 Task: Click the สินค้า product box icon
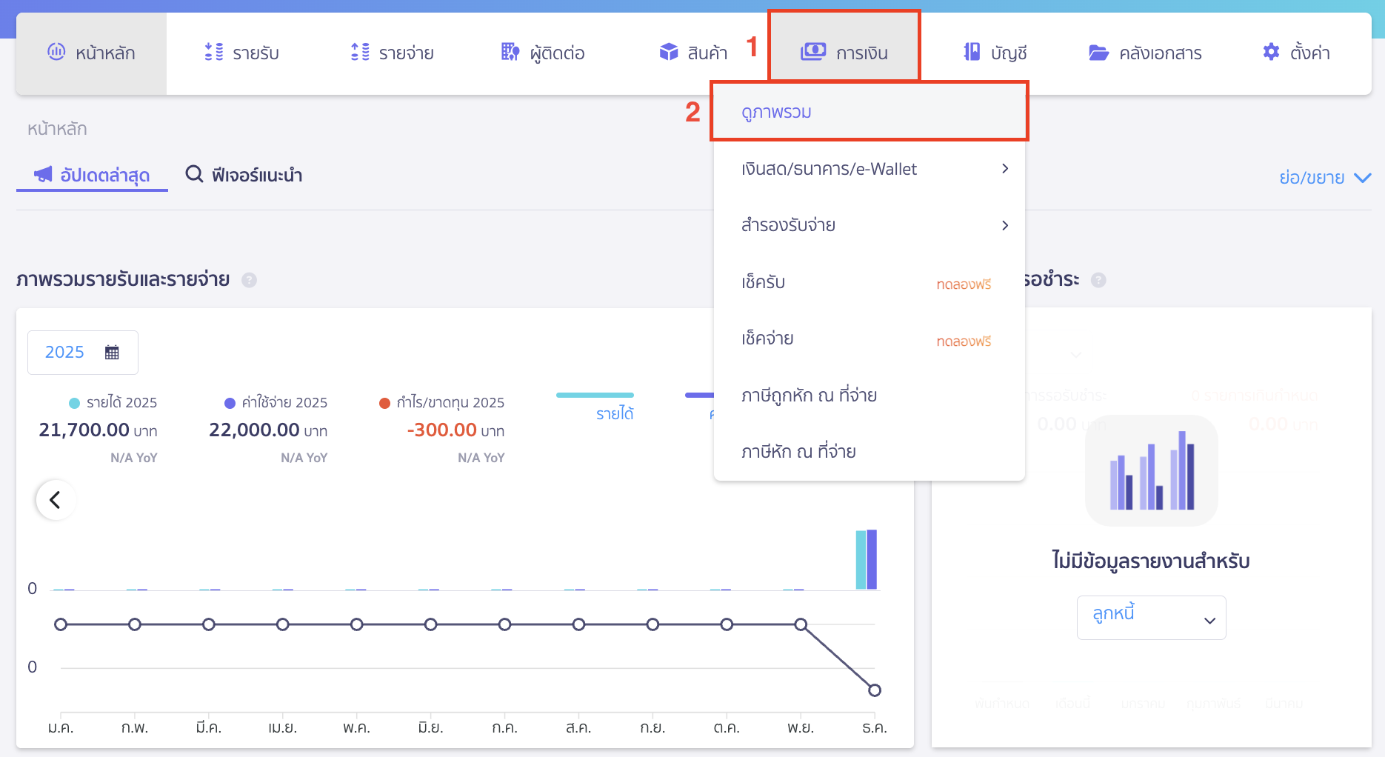coord(667,52)
